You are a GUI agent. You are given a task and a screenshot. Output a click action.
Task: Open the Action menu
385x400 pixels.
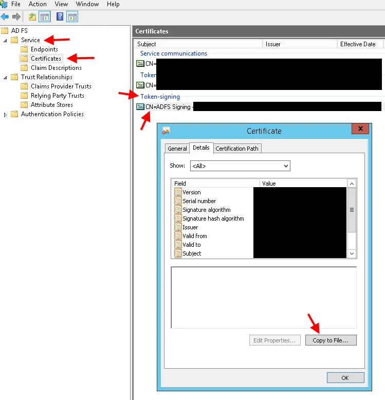tap(38, 4)
